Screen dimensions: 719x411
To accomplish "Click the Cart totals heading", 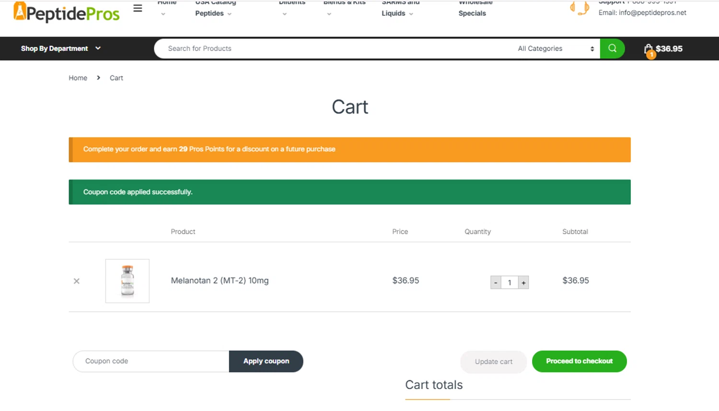I will pos(434,385).
